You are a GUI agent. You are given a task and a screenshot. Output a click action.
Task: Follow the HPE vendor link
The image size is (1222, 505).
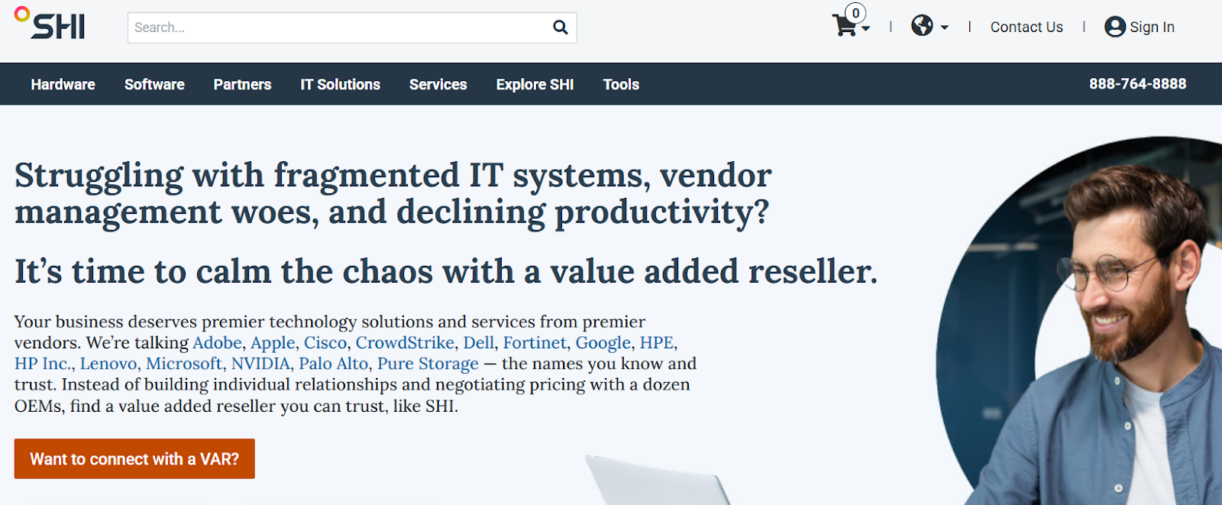[657, 342]
